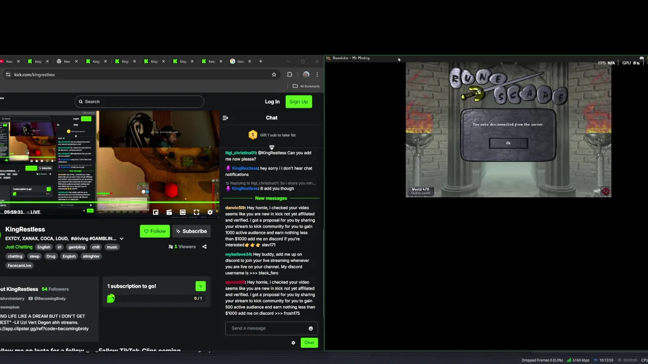Open @BecomingBroly YouTube link
The image size is (648, 364).
47,299
